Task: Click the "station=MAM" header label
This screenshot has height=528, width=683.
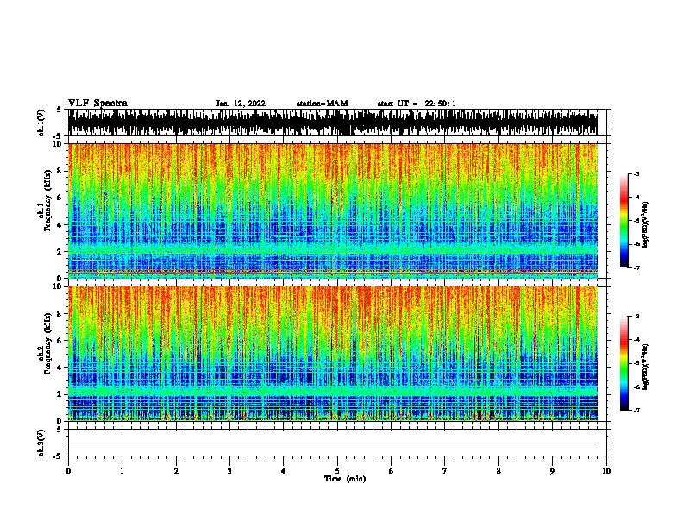Action: point(322,104)
